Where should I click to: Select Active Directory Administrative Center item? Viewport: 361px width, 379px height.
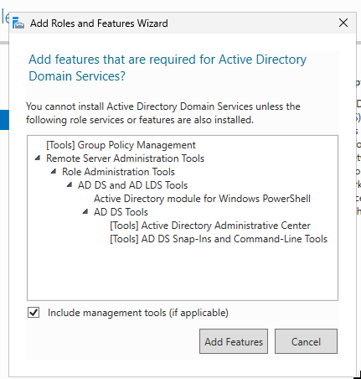pyautogui.click(x=210, y=226)
